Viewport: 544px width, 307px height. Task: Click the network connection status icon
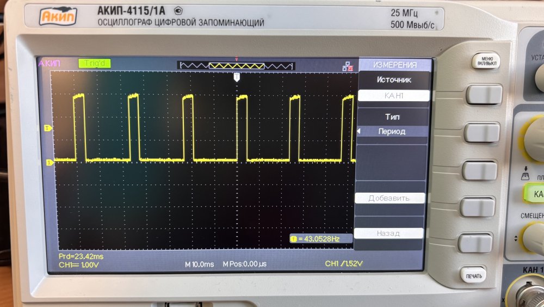pos(347,66)
